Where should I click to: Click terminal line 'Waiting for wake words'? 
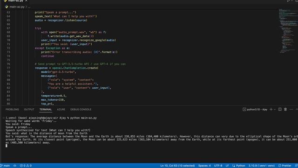pyautogui.click(x=31, y=121)
